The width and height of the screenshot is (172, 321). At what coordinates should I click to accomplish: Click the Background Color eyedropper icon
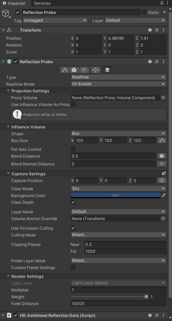164,196
